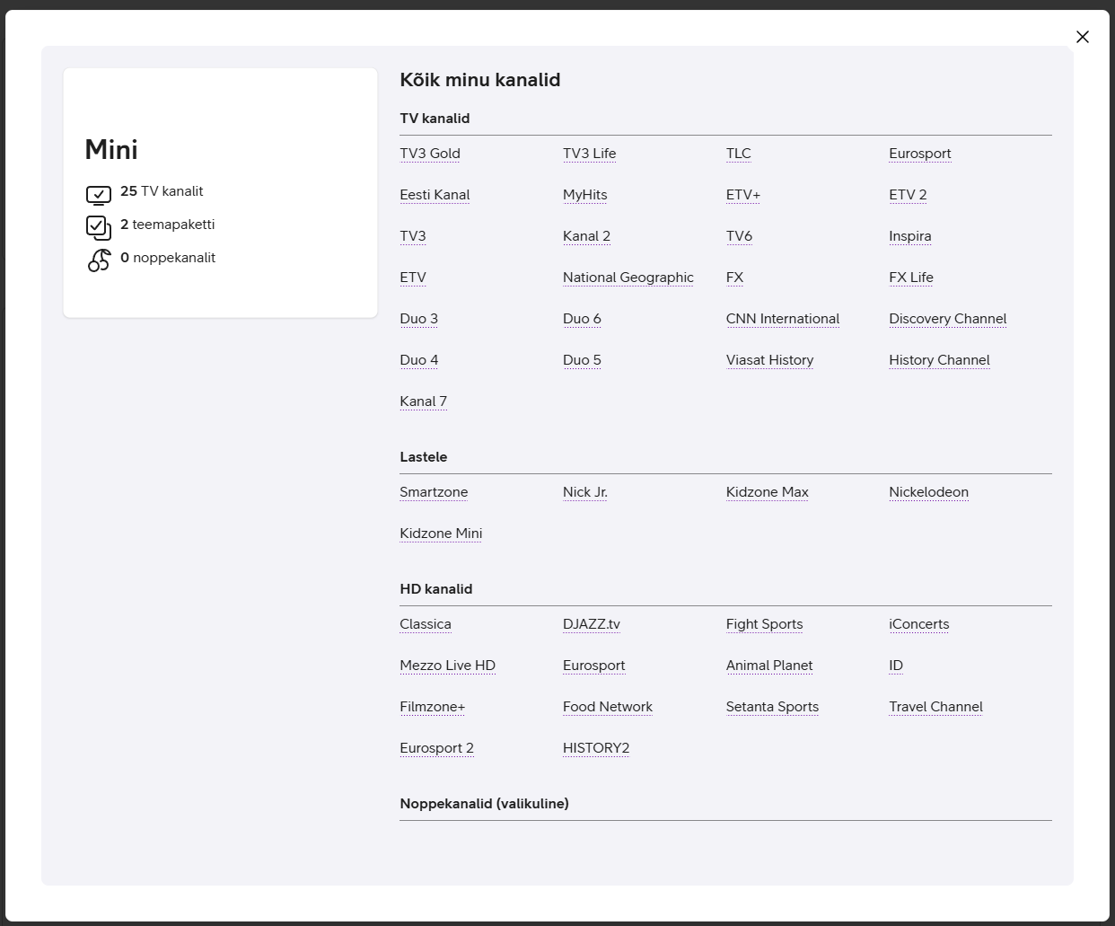Screen dimensions: 1115x926
Task: Click the cherry pick-channels icon
Action: click(x=99, y=260)
